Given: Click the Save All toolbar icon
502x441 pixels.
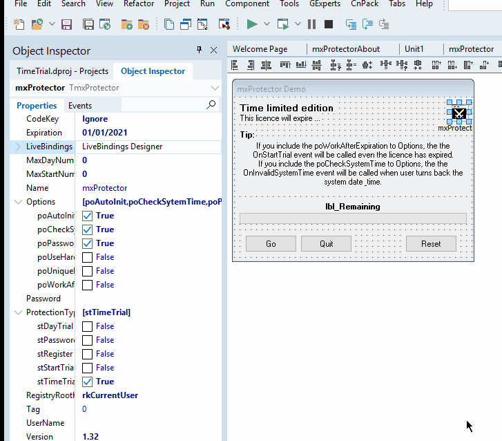Looking at the screenshot, I should [x=88, y=24].
